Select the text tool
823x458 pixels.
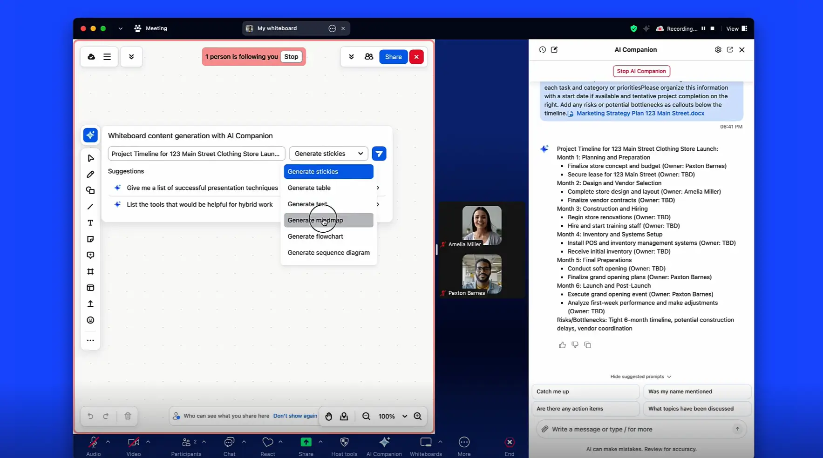(90, 223)
